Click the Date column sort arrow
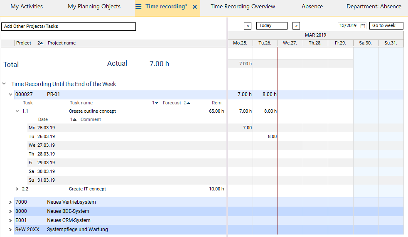The image size is (408, 237). point(74,120)
